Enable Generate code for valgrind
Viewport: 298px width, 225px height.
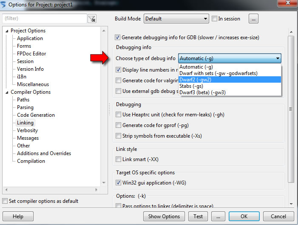click(118, 81)
